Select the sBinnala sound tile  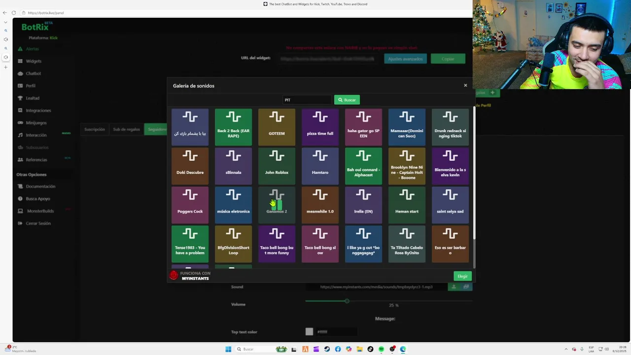point(233,166)
